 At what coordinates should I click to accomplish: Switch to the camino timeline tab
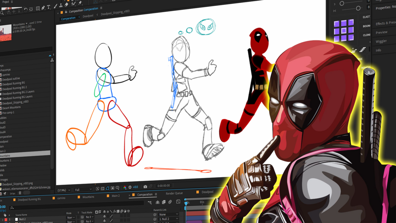(x=61, y=198)
